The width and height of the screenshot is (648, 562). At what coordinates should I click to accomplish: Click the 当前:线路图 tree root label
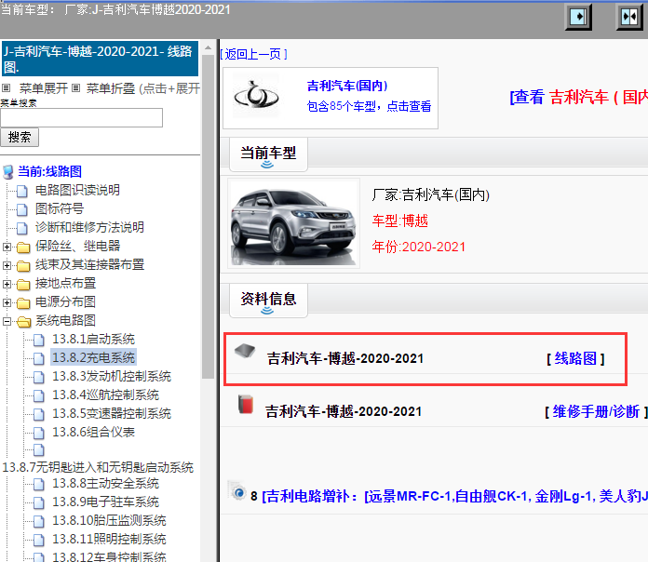coord(49,172)
